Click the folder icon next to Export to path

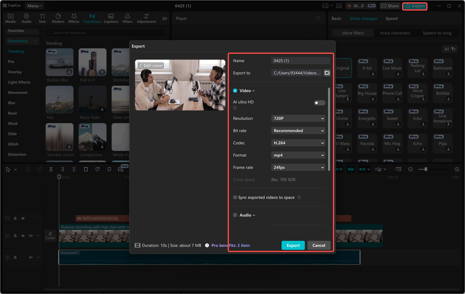pyautogui.click(x=327, y=73)
